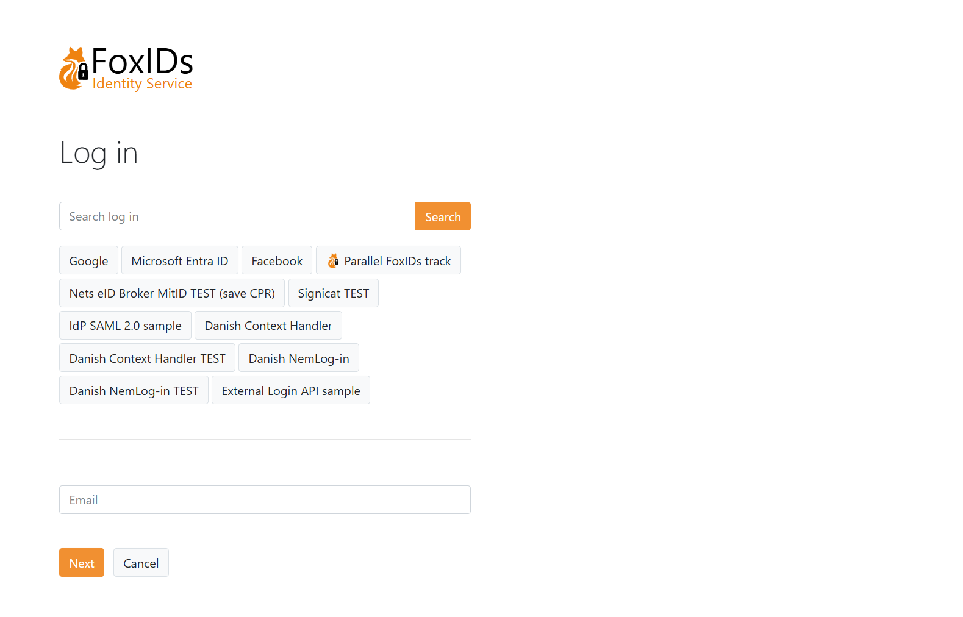963x617 pixels.
Task: Choose Danish Context Handler provider
Action: click(268, 326)
